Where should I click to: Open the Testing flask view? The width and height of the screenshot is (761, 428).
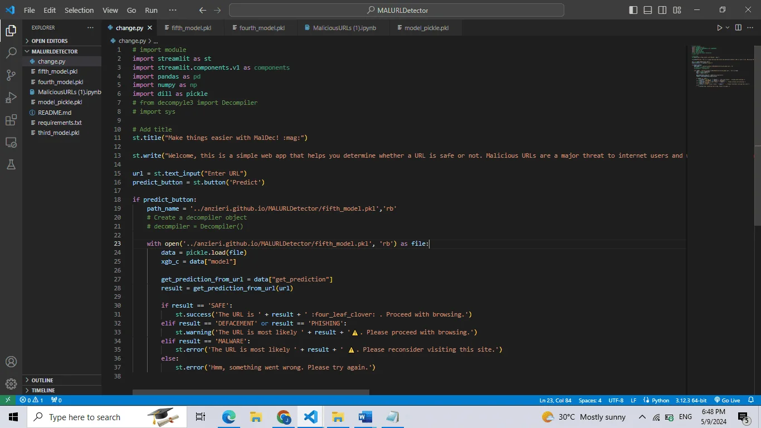click(x=11, y=165)
